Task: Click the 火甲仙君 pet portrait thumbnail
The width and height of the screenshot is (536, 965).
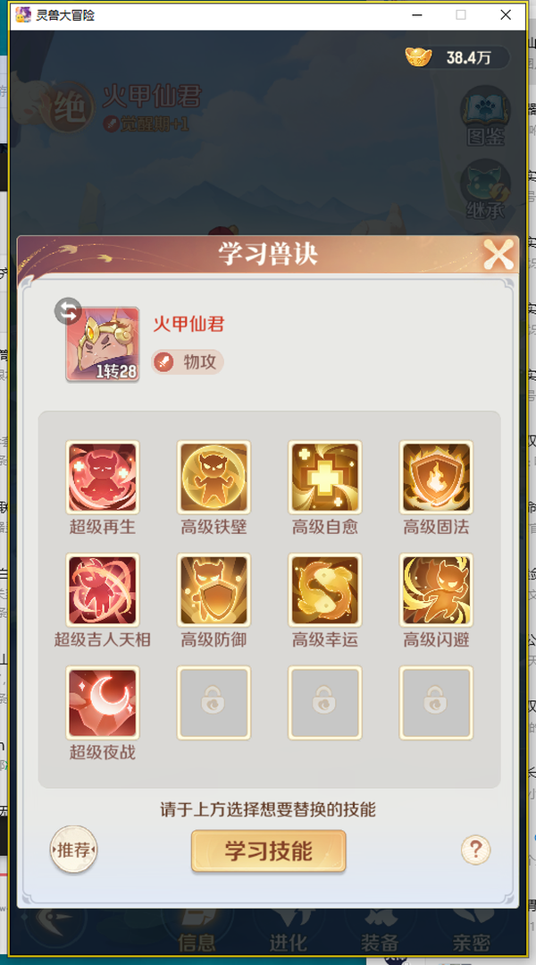Action: pyautogui.click(x=103, y=344)
